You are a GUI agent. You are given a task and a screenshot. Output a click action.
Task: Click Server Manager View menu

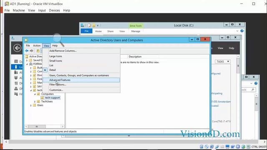pyautogui.click(x=220, y=48)
